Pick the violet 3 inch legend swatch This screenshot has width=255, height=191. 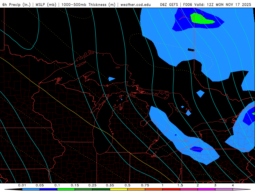224,189
